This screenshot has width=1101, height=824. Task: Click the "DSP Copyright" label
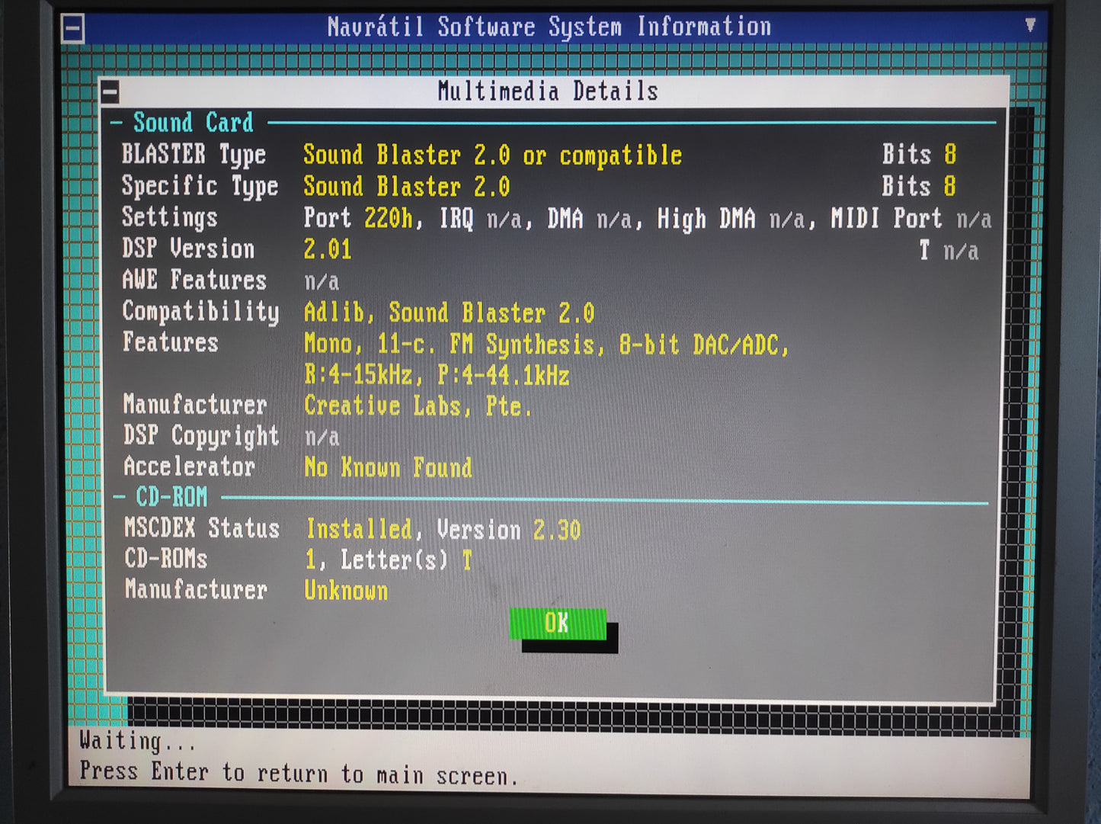coord(201,436)
